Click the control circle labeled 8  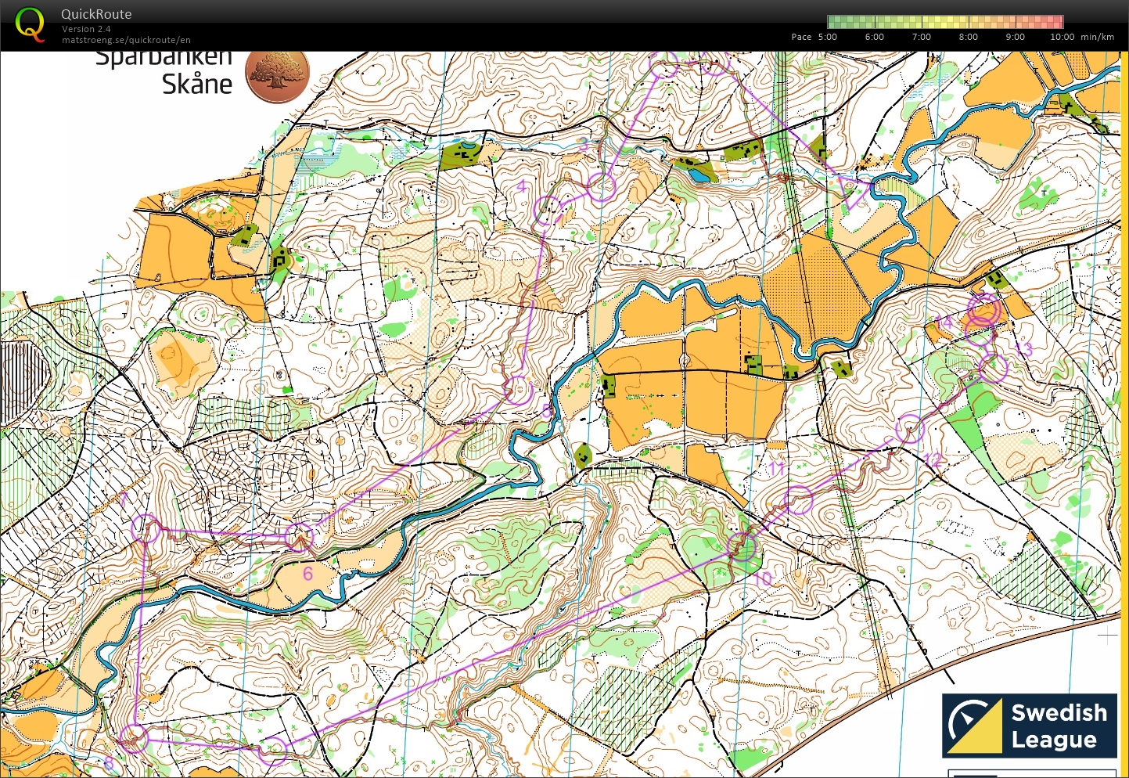click(x=135, y=738)
